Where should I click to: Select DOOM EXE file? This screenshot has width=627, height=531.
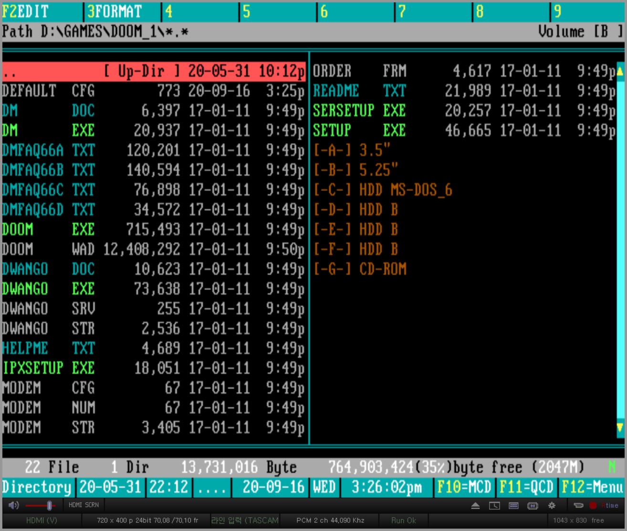[154, 229]
